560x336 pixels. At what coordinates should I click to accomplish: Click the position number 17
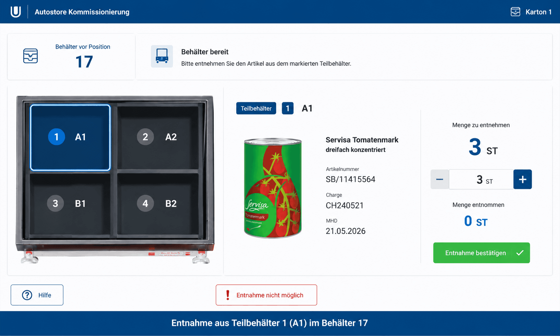point(84,62)
